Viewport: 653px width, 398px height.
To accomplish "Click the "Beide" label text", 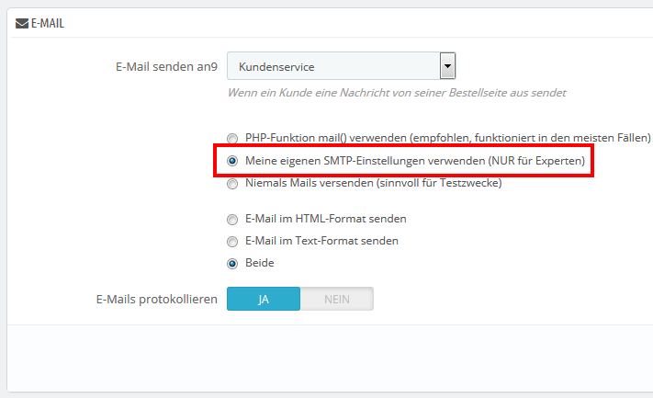I will pyautogui.click(x=259, y=263).
